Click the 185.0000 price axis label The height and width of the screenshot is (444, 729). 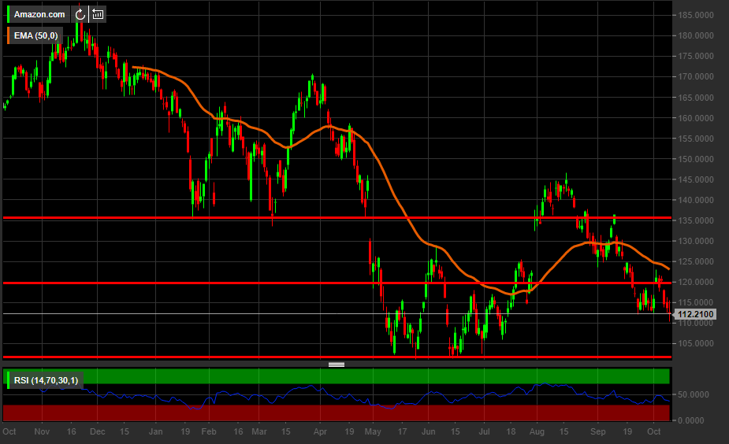[x=696, y=15]
